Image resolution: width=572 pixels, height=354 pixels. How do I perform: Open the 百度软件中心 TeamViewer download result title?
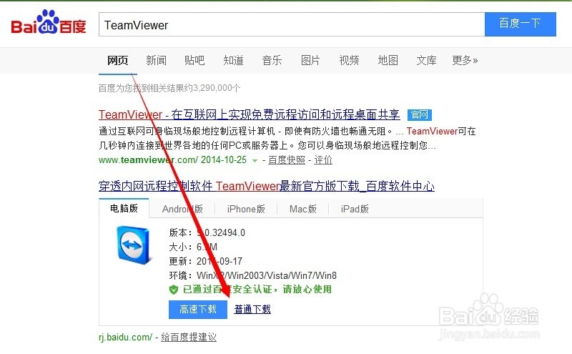point(266,186)
